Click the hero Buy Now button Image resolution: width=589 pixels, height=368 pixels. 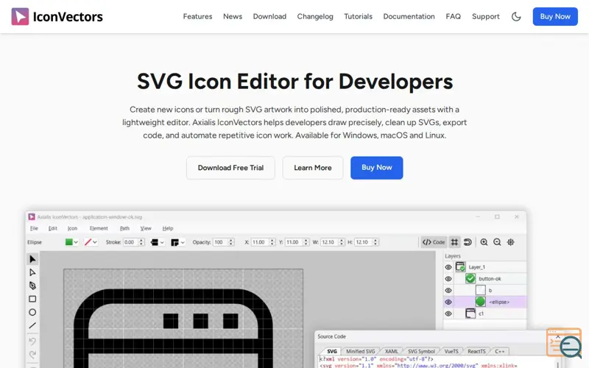pyautogui.click(x=377, y=168)
